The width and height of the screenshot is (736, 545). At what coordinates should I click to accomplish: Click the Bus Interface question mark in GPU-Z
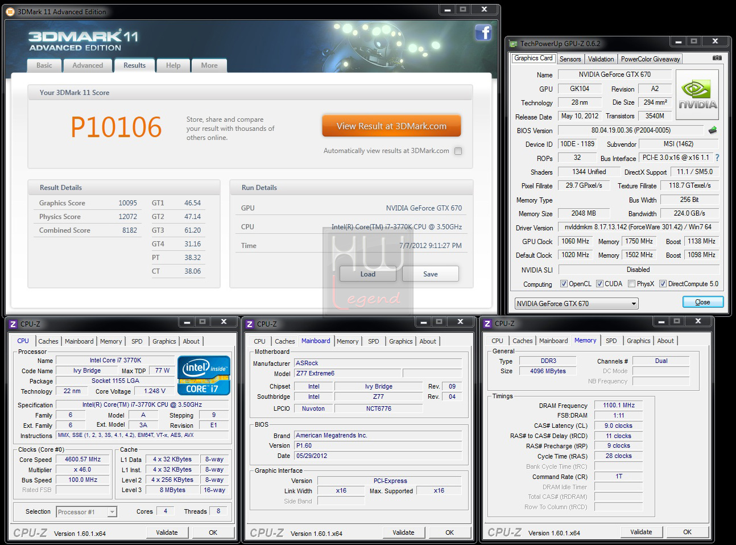tap(717, 158)
